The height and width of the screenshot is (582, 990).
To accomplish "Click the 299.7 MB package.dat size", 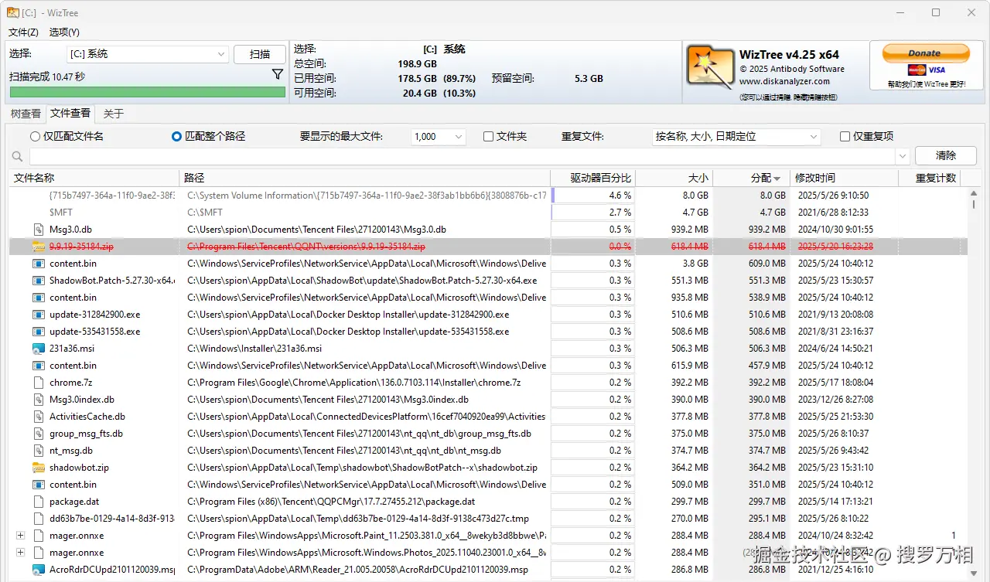I will coord(690,502).
